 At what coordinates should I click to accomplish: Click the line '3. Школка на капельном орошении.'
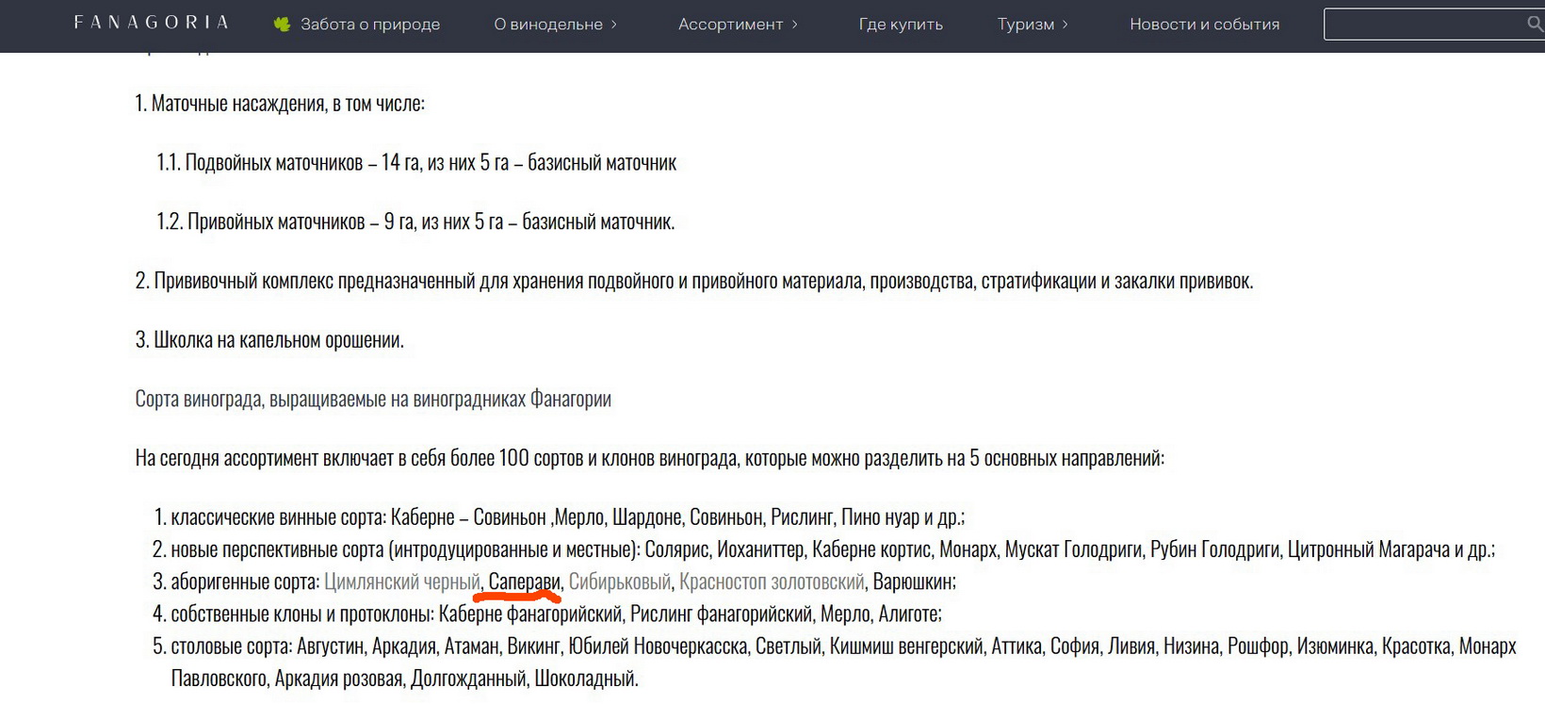click(269, 340)
